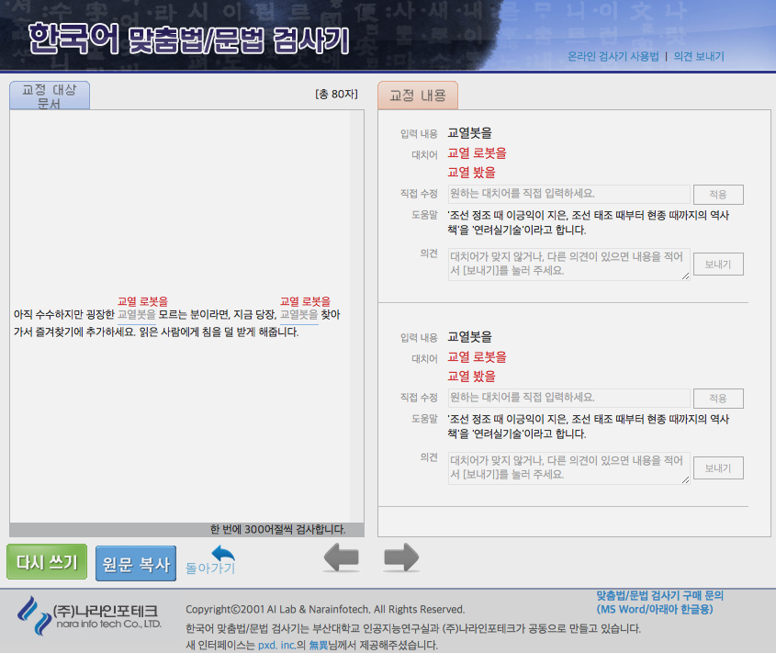Click 한 번에 300어절씩 검사합니다 status text
The image size is (776, 653).
tap(277, 530)
